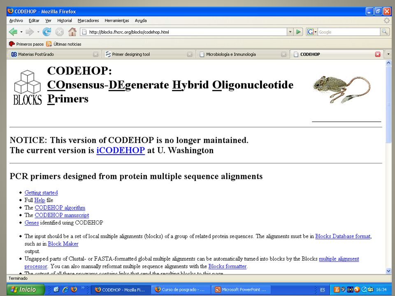Click the scrollbar up arrow
The height and width of the screenshot is (296, 395).
[x=388, y=62]
